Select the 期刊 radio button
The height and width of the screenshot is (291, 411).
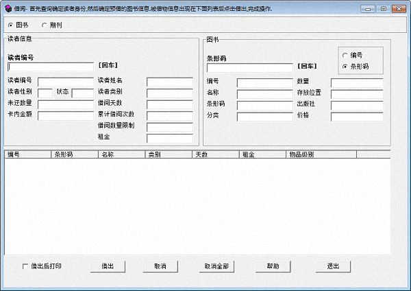click(45, 25)
